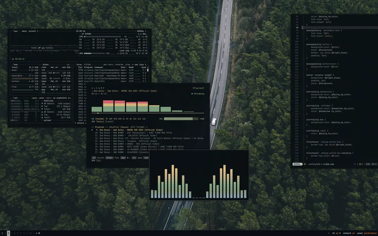Click the cliamp seek bar position knob

pyautogui.click(x=98, y=113)
